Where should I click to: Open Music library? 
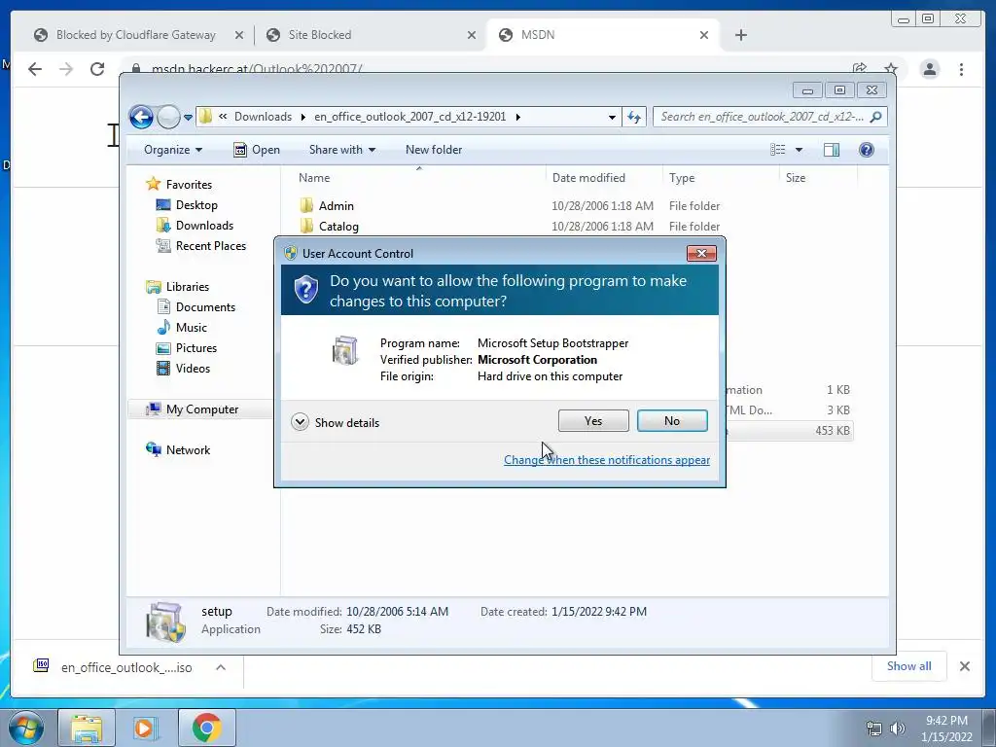pos(192,327)
